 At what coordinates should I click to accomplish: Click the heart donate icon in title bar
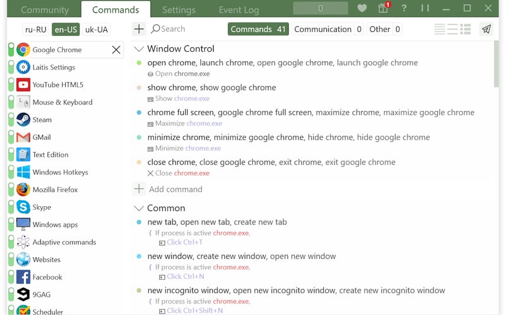pyautogui.click(x=362, y=8)
